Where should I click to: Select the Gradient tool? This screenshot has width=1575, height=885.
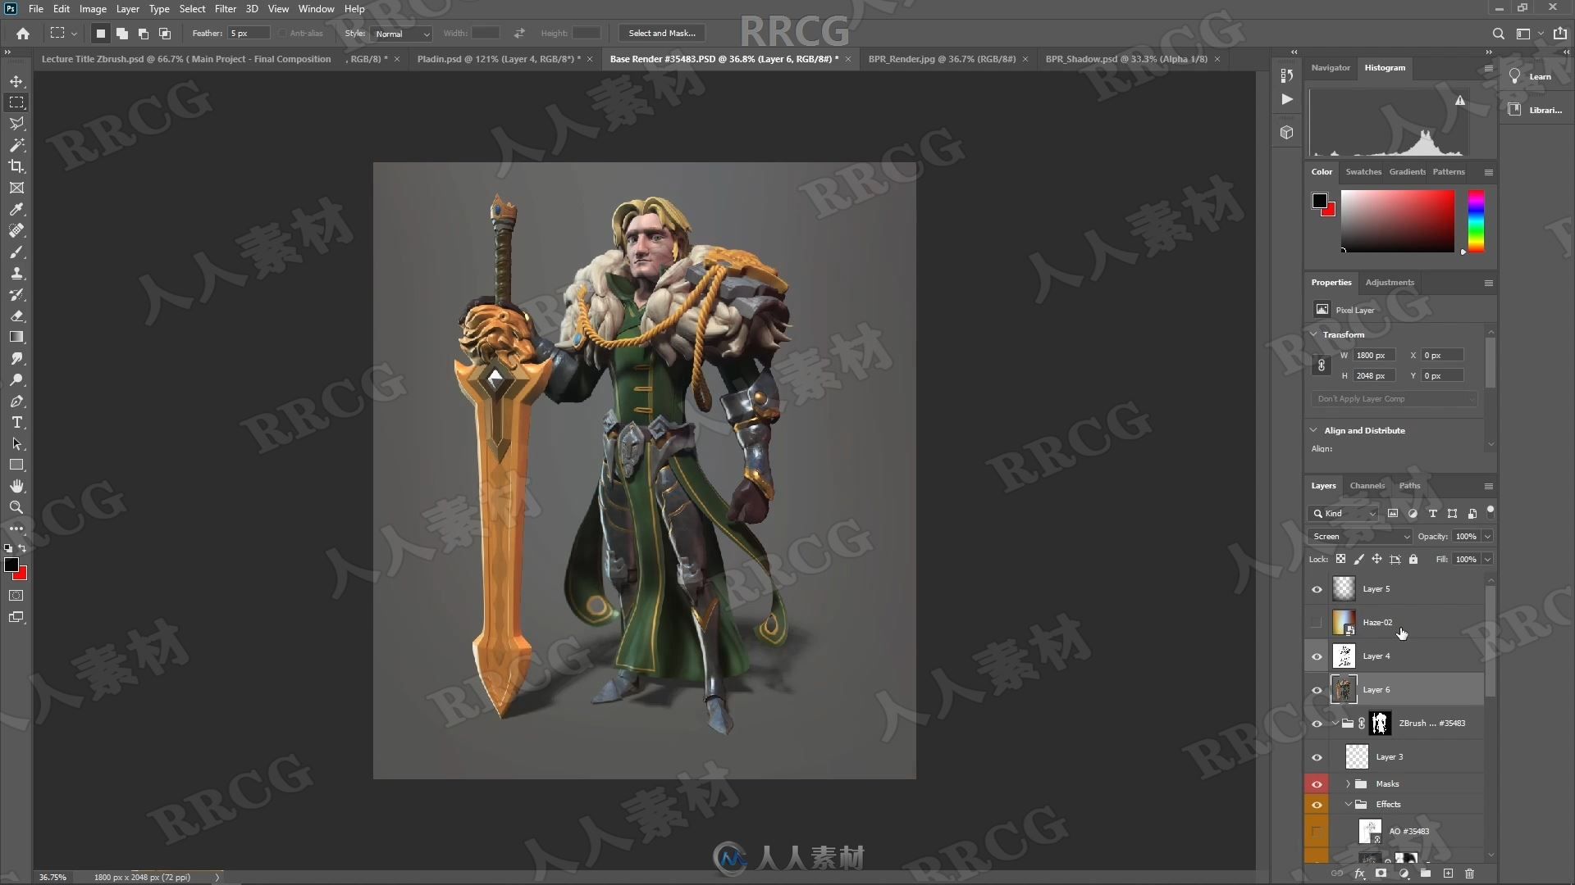tap(15, 336)
